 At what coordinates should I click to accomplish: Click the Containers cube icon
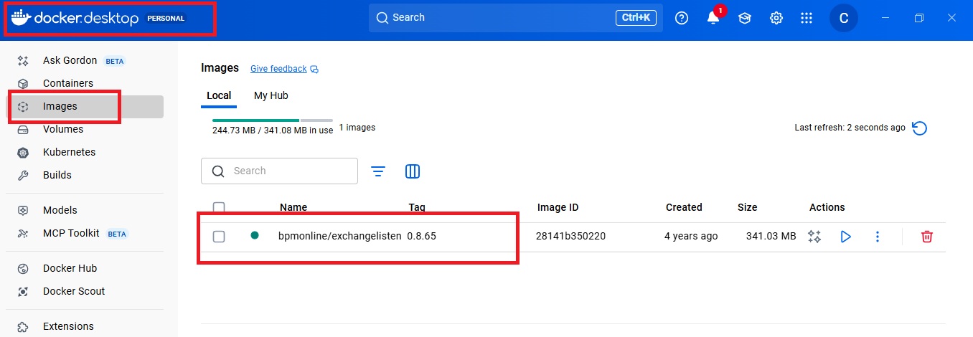[23, 84]
